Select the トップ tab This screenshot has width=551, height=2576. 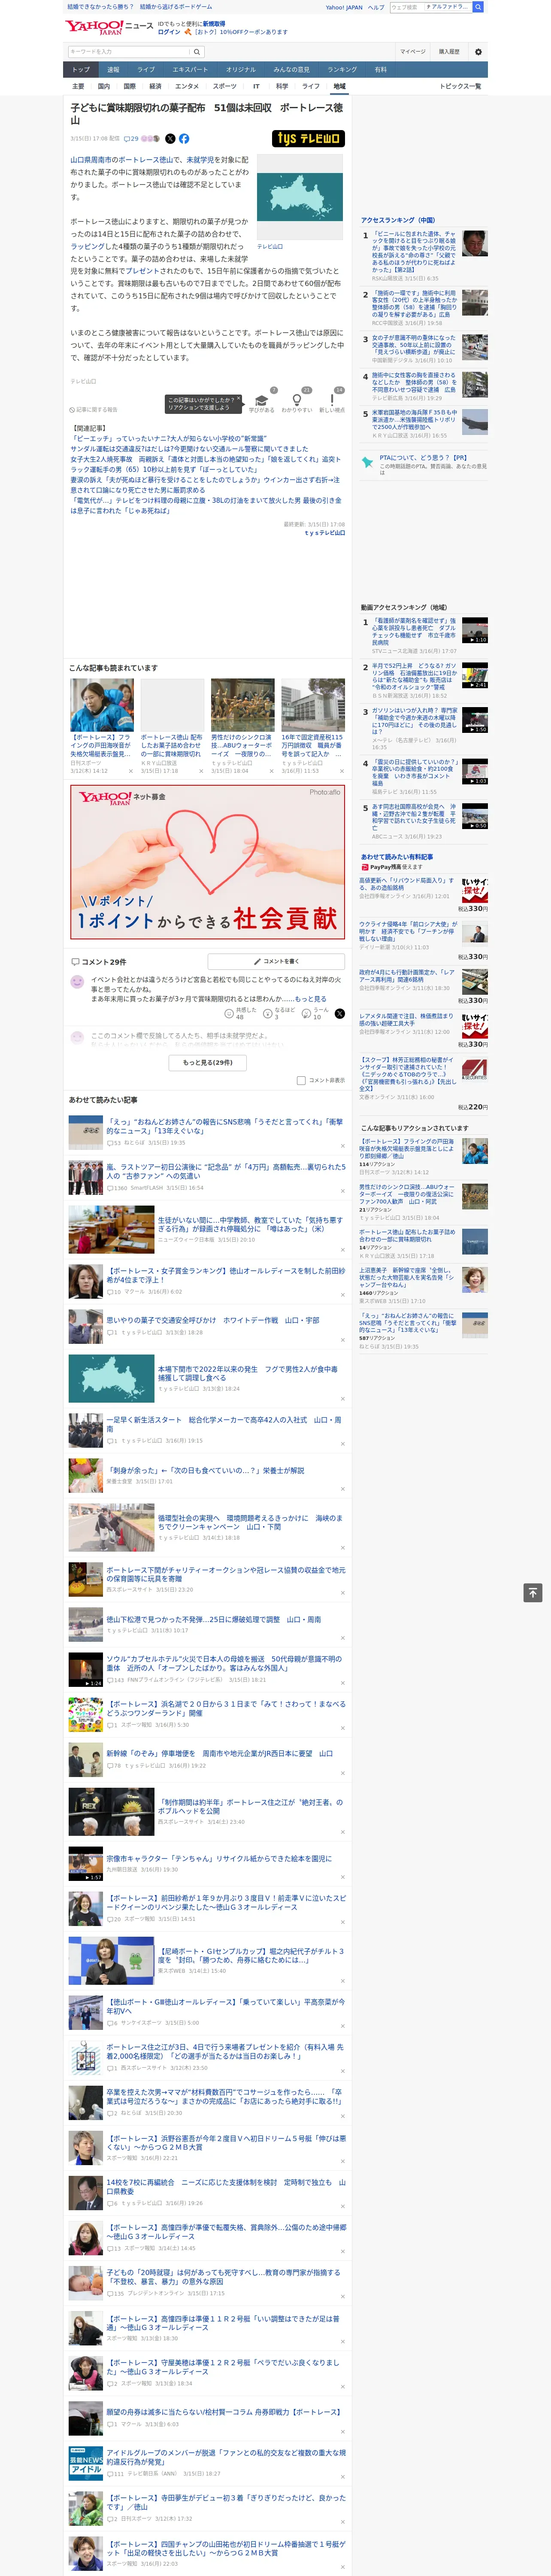(x=81, y=70)
